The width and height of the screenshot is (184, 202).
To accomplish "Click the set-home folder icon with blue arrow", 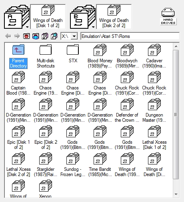I will [36, 36].
